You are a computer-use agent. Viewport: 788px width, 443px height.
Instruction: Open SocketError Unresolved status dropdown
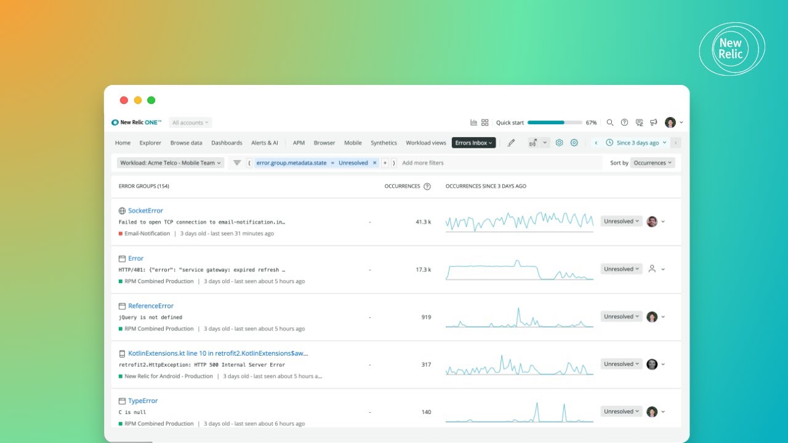click(621, 221)
